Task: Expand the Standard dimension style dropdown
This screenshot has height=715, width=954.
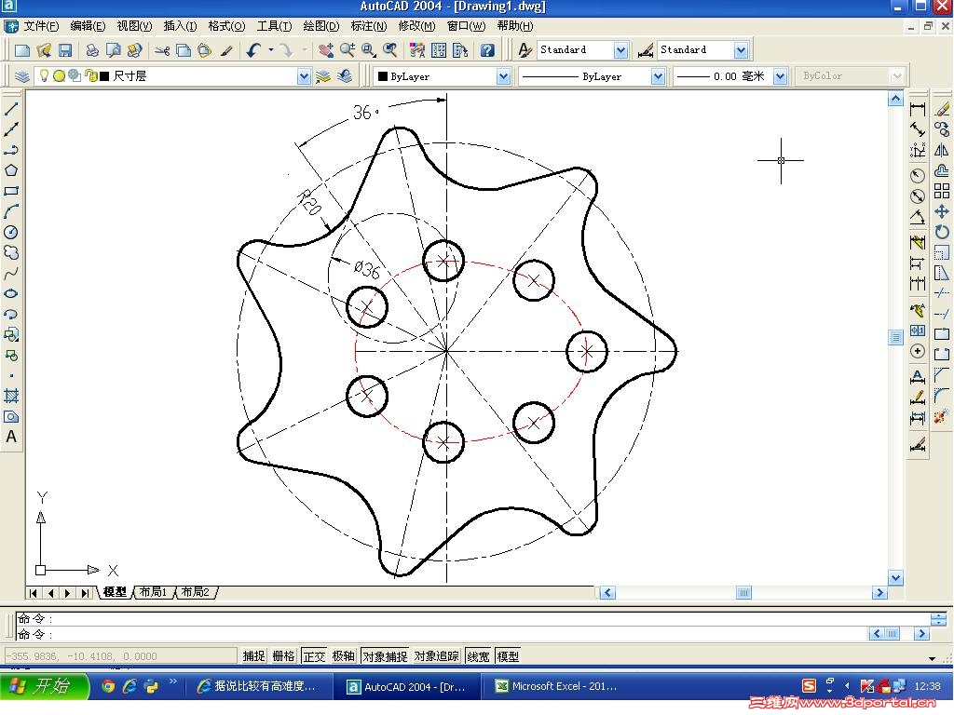Action: tap(741, 50)
